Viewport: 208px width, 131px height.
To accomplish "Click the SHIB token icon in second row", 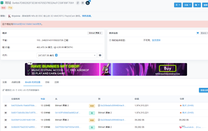I will 181,113.
